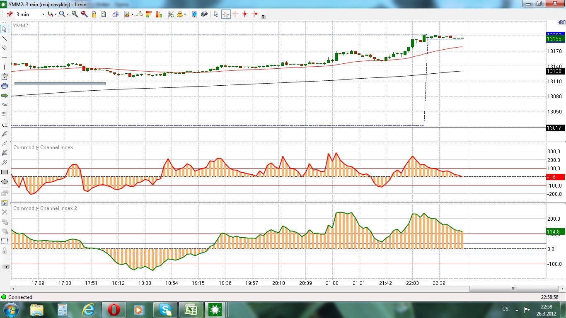Add a speech bubble annotation

pyautogui.click(x=5, y=86)
